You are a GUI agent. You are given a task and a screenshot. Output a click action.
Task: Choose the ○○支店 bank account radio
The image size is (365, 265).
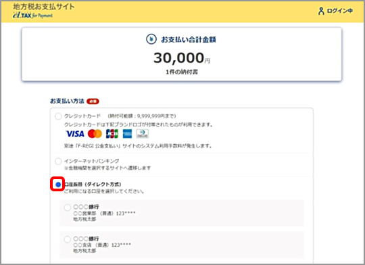point(68,239)
